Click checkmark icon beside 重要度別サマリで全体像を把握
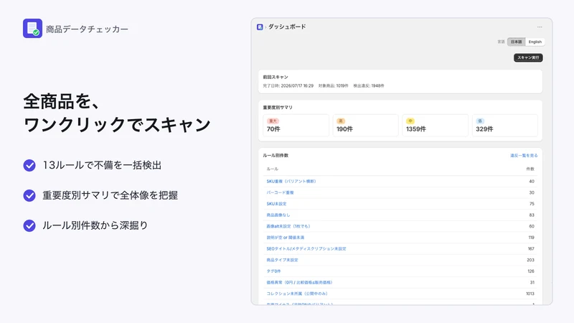The width and height of the screenshot is (574, 323). click(29, 195)
